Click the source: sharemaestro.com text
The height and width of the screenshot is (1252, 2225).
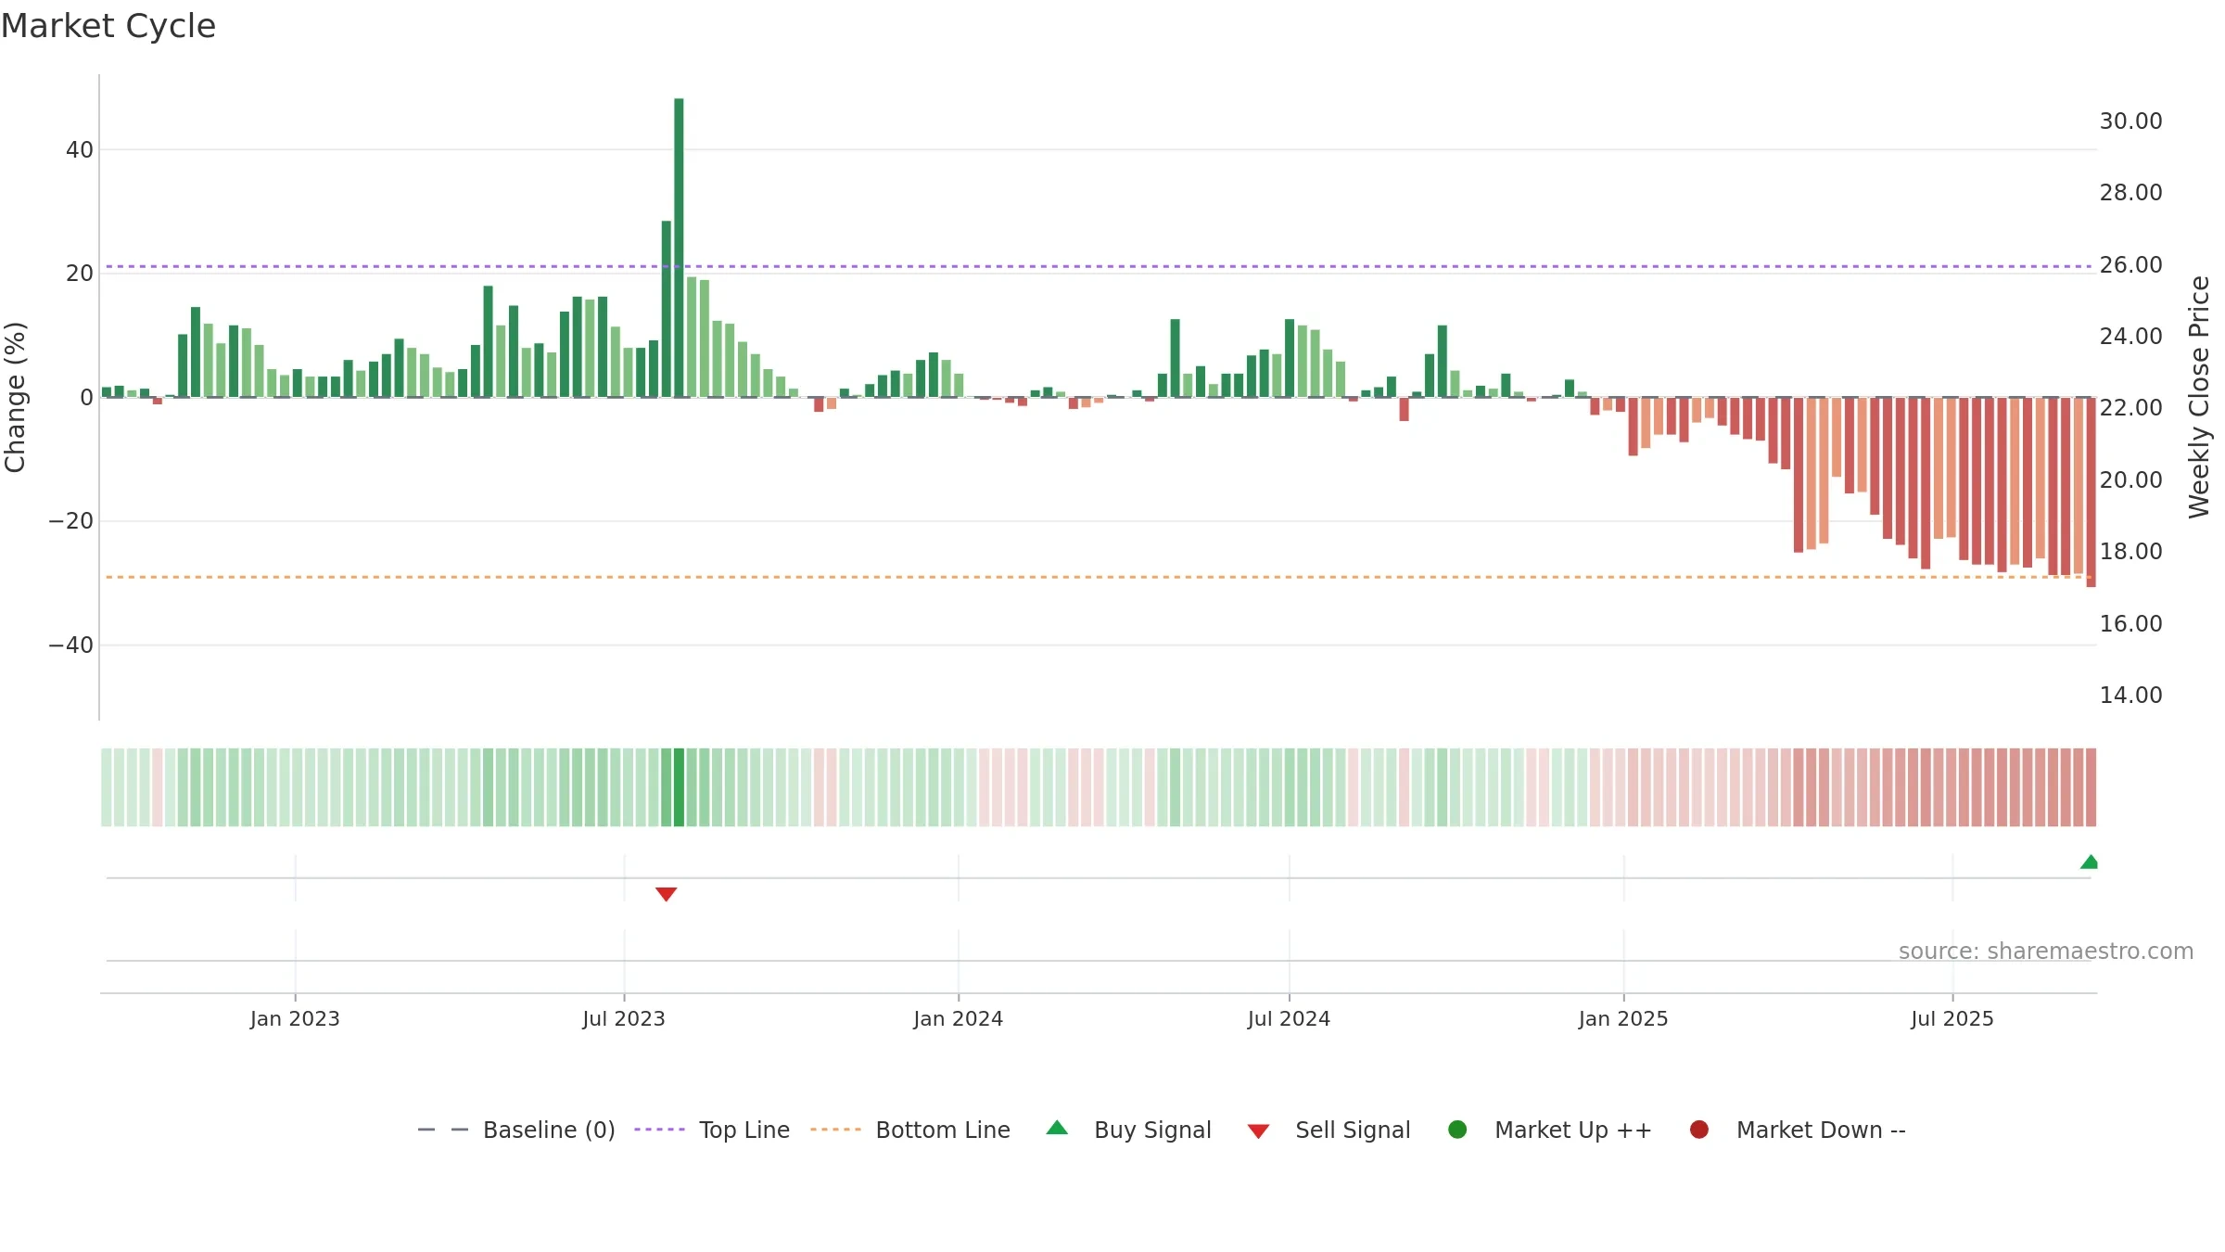tap(2046, 952)
